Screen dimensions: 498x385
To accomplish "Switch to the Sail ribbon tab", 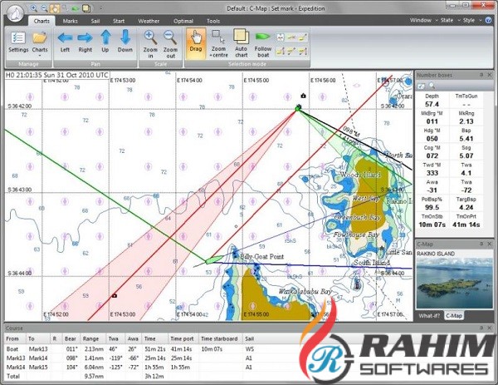I will (x=95, y=21).
